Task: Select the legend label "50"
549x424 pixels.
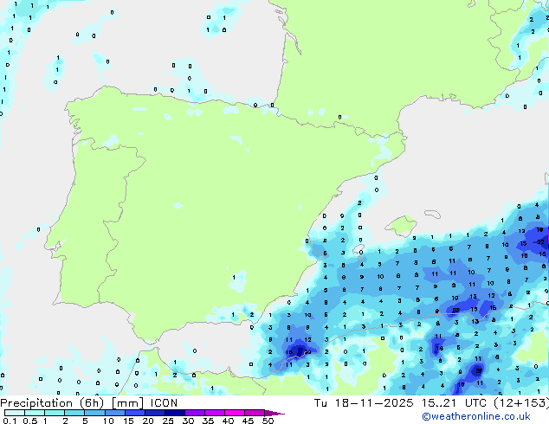Action: [268, 421]
